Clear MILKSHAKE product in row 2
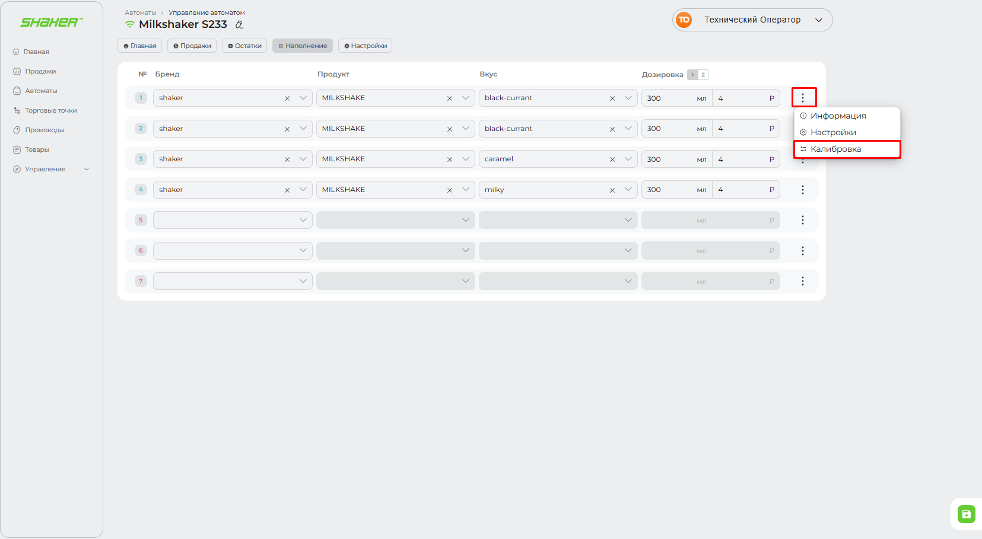Viewport: 982px width, 539px height. click(x=450, y=129)
